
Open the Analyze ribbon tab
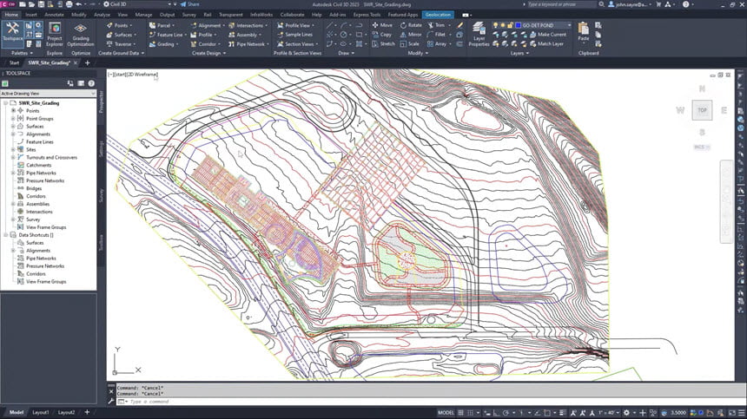102,15
